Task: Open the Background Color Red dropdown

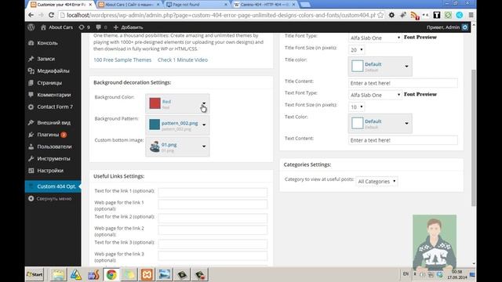Action: click(x=177, y=103)
